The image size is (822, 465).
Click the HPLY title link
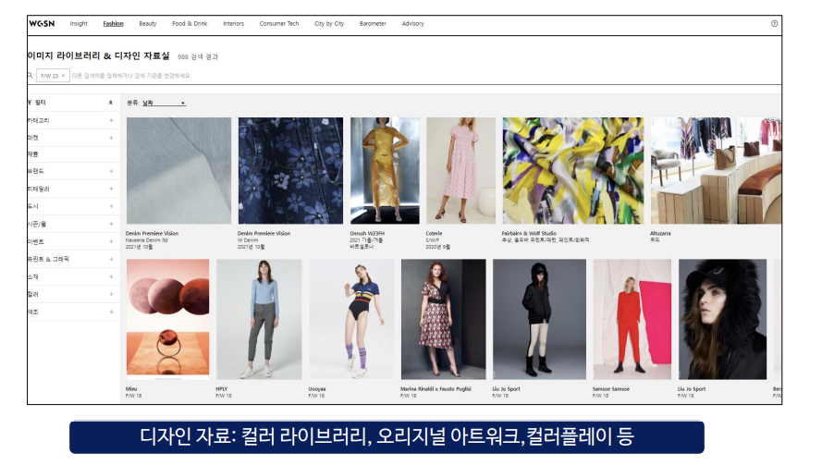click(x=222, y=389)
